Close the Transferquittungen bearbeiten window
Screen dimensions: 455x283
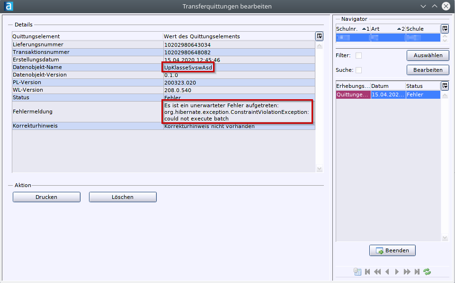pyautogui.click(x=446, y=6)
